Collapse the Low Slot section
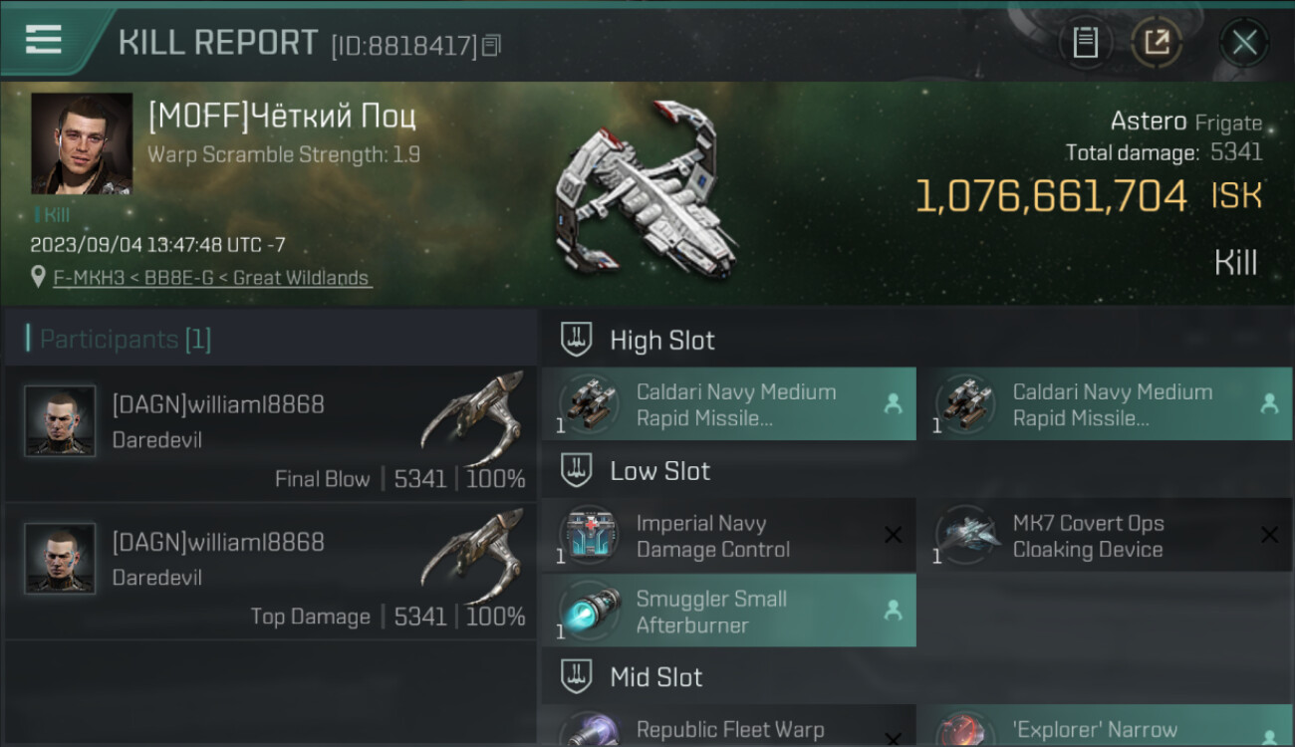The height and width of the screenshot is (747, 1295). 660,471
